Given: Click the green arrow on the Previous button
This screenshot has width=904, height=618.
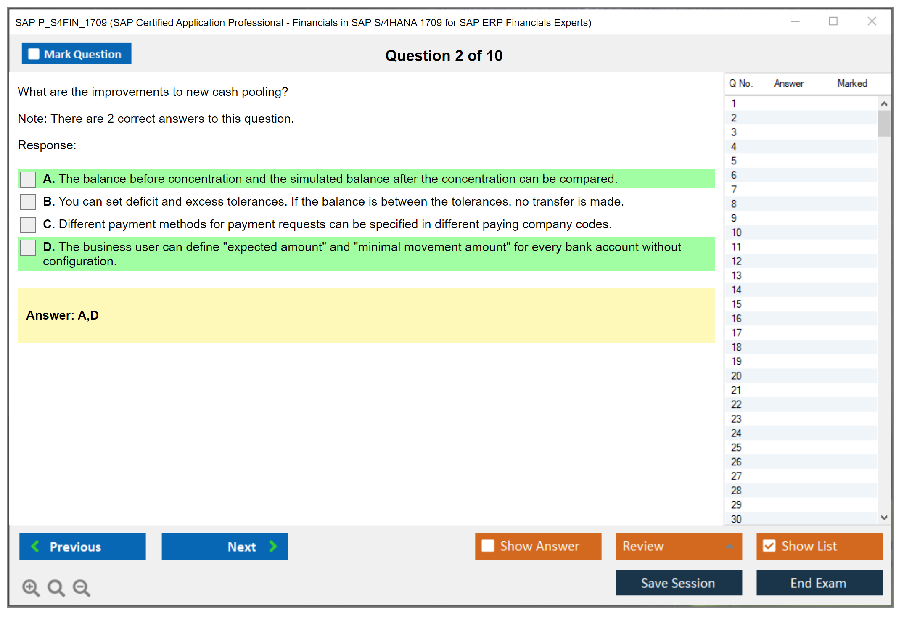Looking at the screenshot, I should (x=35, y=547).
